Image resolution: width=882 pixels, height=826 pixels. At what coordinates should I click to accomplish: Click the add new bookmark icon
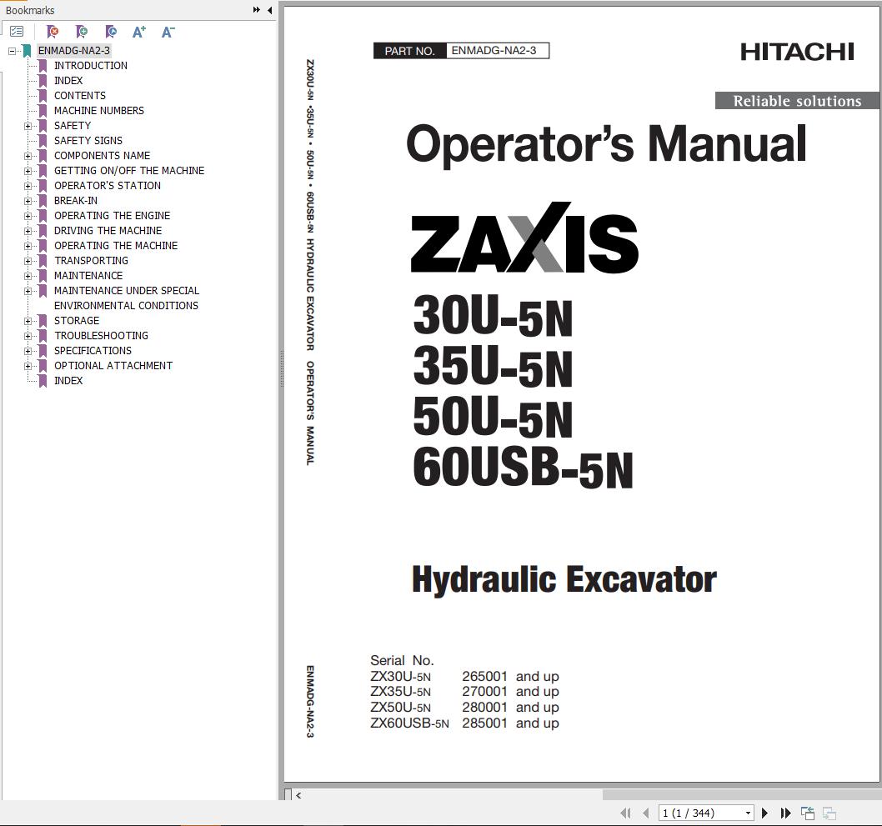[82, 32]
